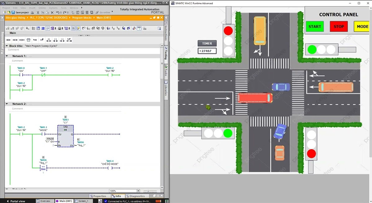Open the View menu
The image size is (372, 203).
[23, 8]
